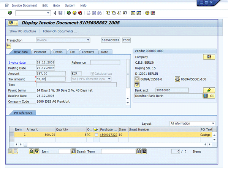Click the telephone icon beside 06894/55501-0

click(x=137, y=79)
